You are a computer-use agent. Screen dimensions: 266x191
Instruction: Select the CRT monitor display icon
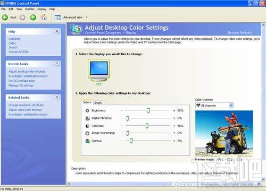click(x=99, y=71)
